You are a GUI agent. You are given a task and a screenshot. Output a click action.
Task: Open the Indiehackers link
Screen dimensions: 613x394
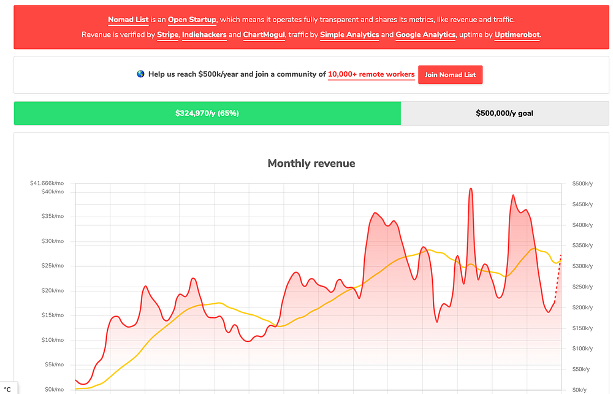204,35
